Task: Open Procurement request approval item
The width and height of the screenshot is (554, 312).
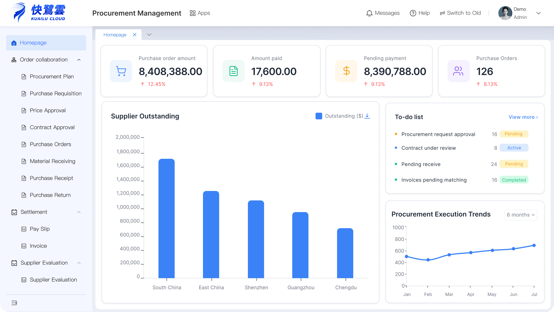Action: click(x=438, y=134)
